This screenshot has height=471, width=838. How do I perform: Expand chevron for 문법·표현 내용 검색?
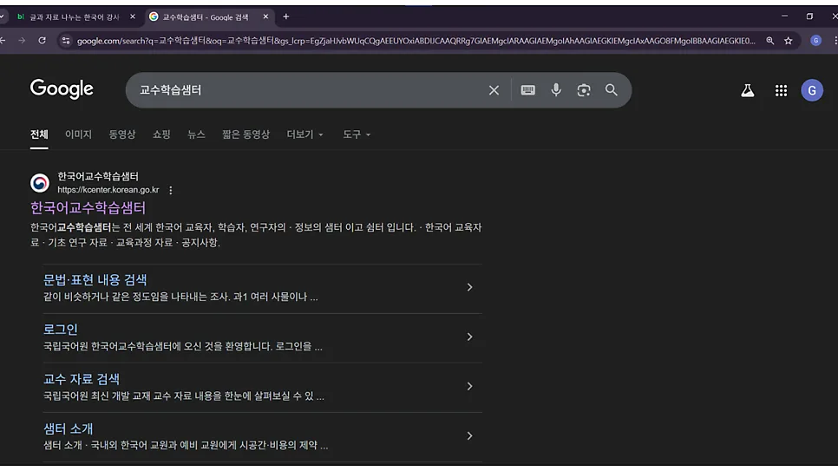click(469, 287)
